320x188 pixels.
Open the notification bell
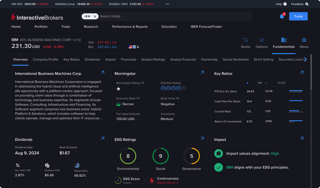coord(281,16)
